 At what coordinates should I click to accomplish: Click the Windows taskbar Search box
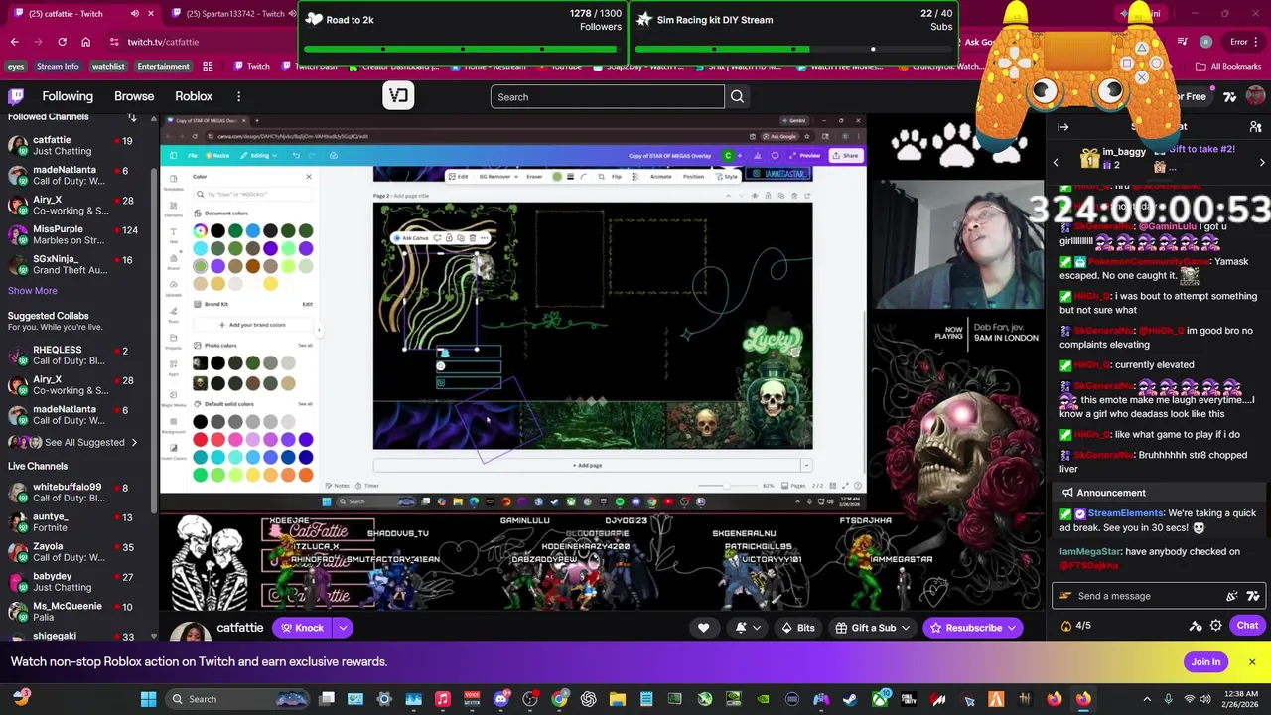pos(238,699)
